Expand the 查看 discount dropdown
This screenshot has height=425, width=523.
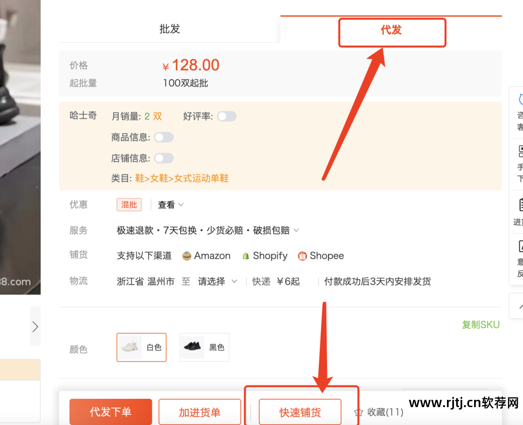pos(170,205)
